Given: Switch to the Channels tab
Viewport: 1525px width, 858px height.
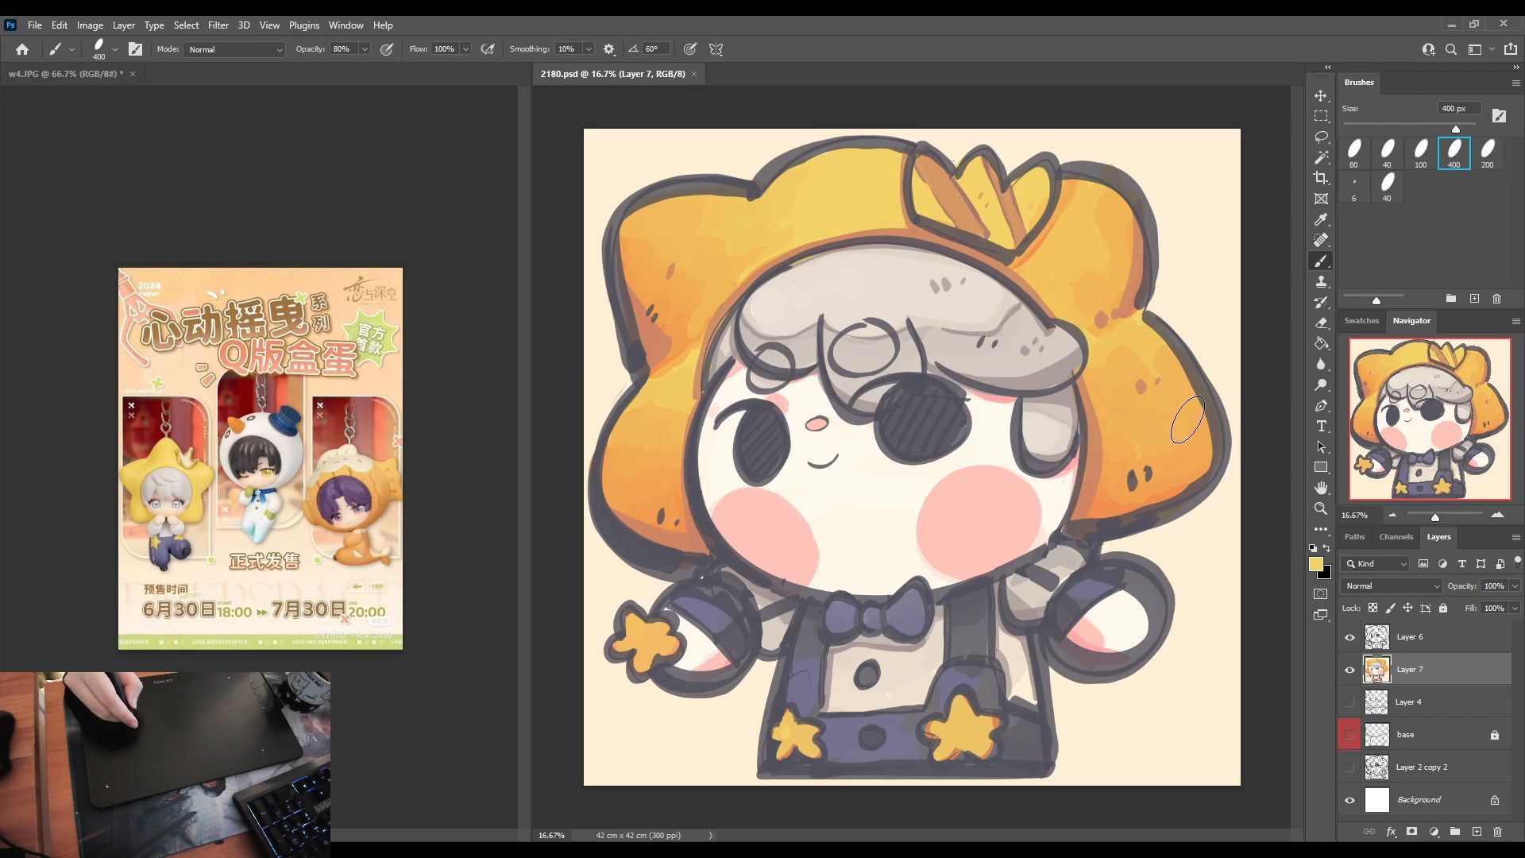Looking at the screenshot, I should tap(1396, 537).
